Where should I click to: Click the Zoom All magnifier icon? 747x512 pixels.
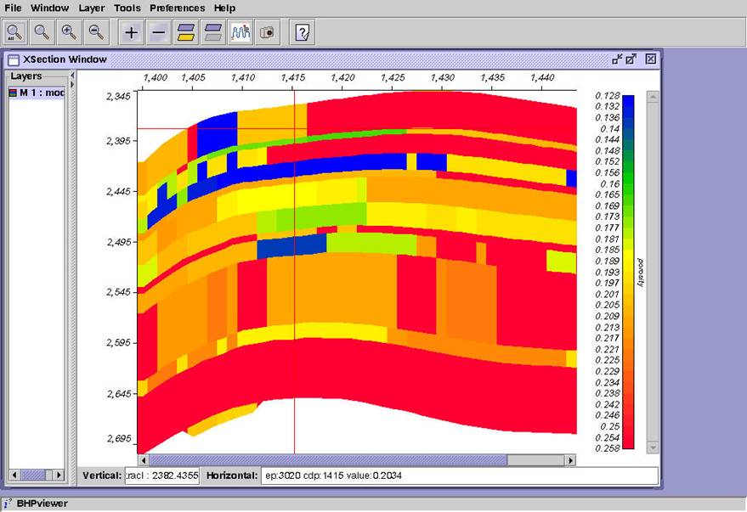point(14,32)
